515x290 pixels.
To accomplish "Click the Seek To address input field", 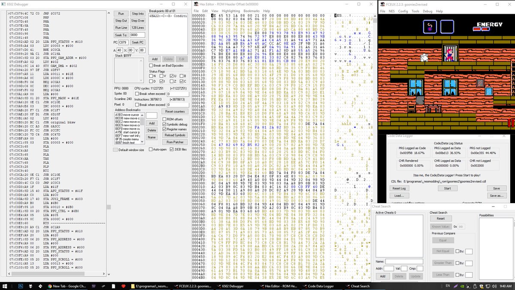I will [x=137, y=35].
